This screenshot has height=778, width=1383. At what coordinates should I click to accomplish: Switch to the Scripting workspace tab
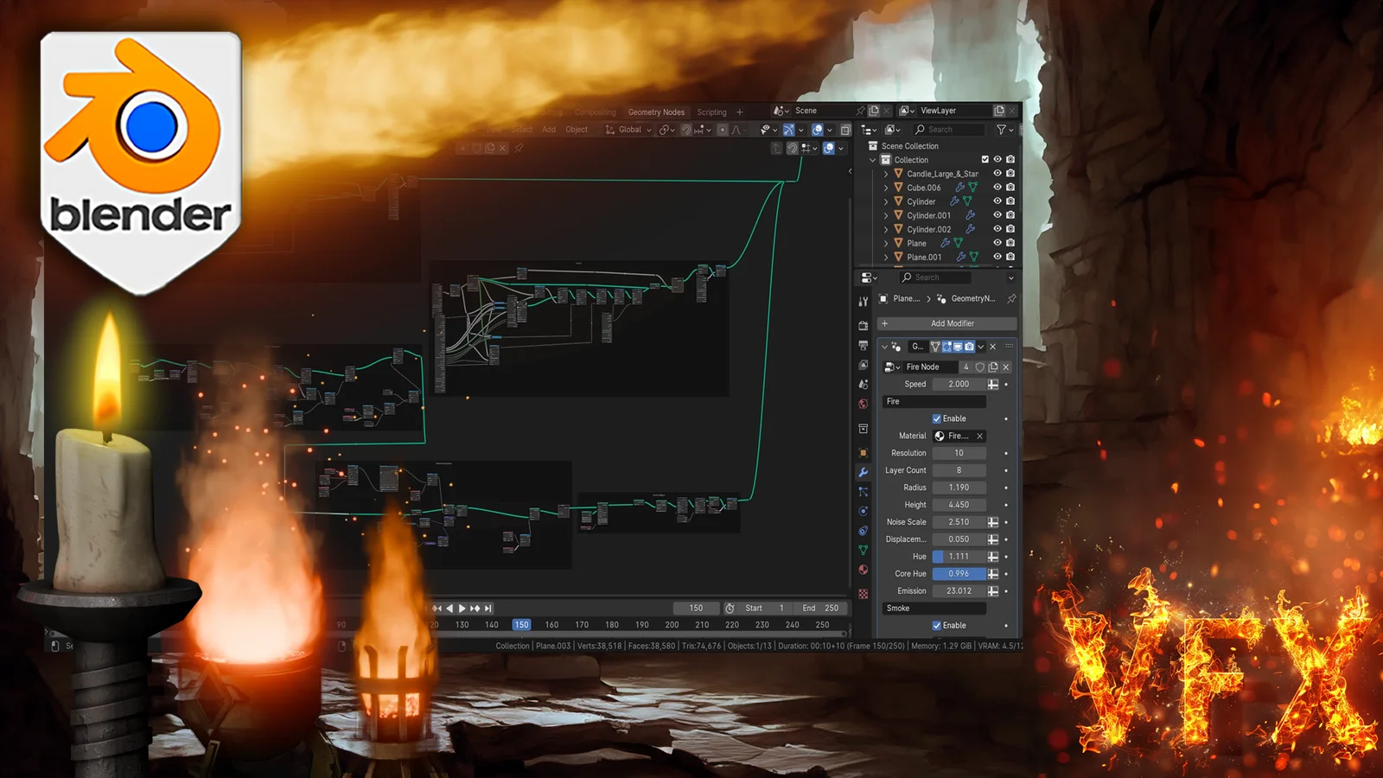711,112
